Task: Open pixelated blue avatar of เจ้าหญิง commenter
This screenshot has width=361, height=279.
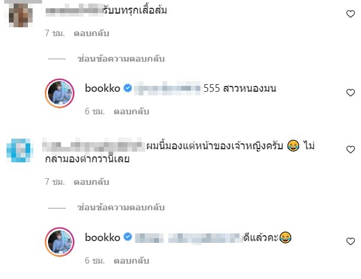Action: pos(20,150)
